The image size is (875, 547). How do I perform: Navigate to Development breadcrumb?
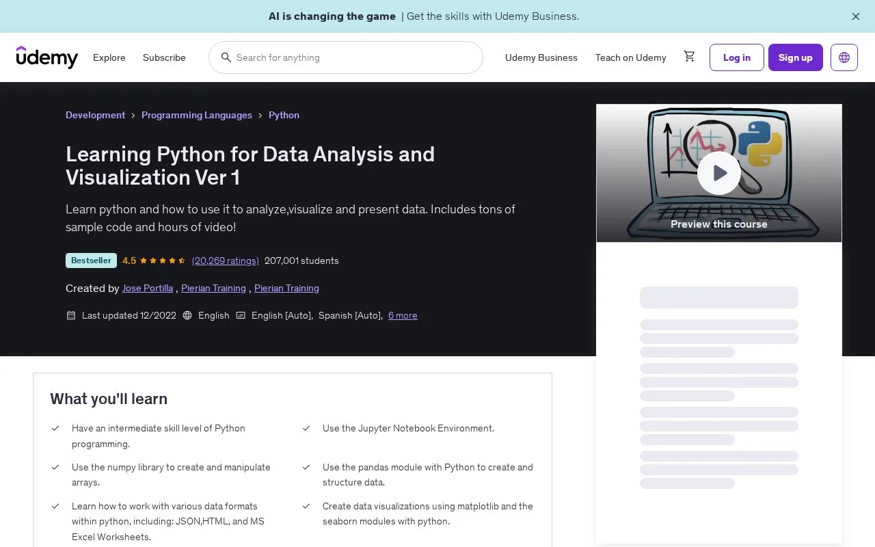click(96, 115)
